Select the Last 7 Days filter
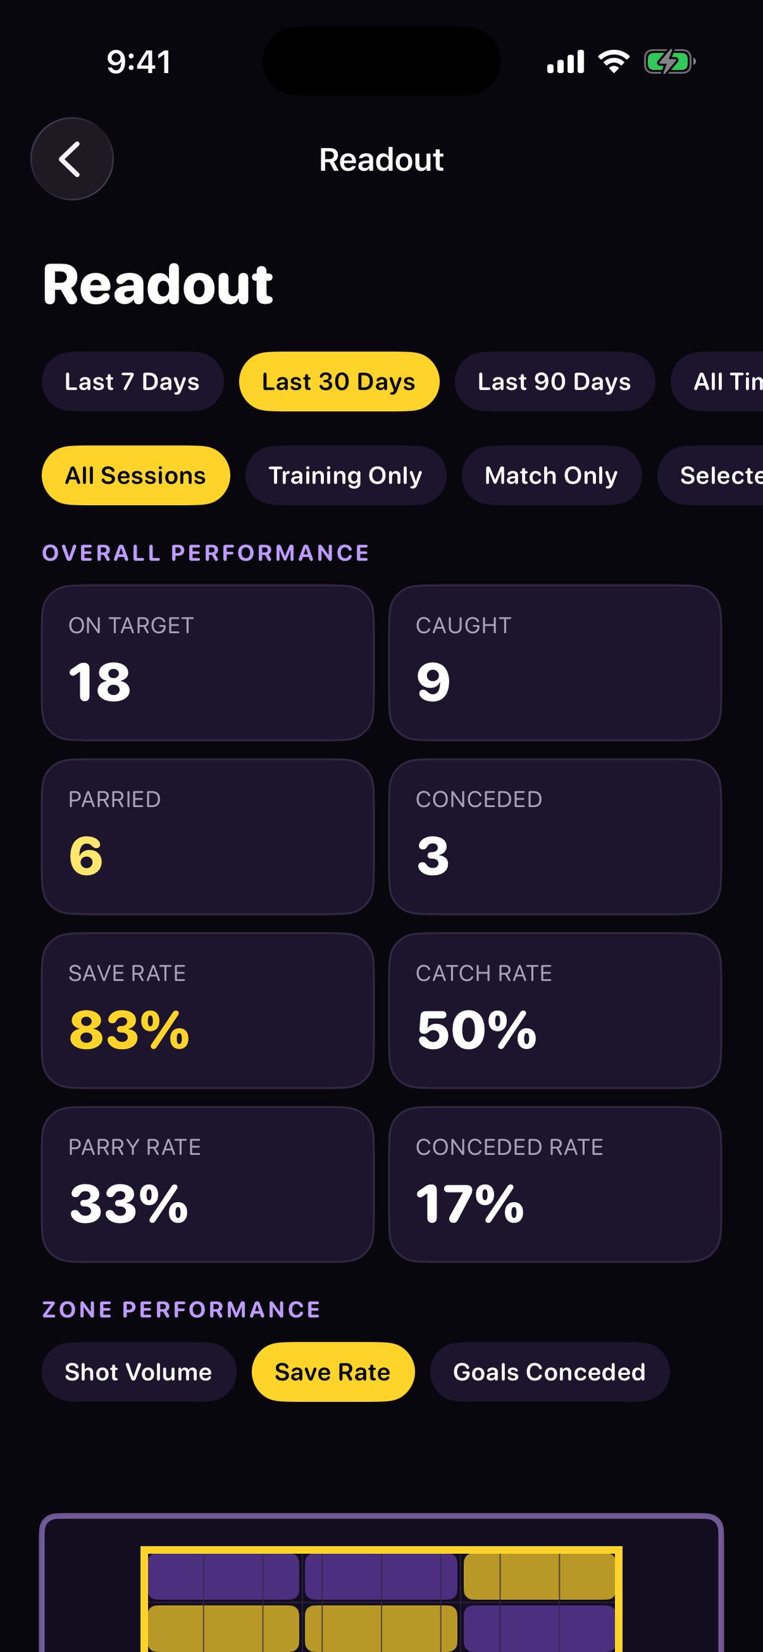Image resolution: width=763 pixels, height=1652 pixels. tap(133, 382)
